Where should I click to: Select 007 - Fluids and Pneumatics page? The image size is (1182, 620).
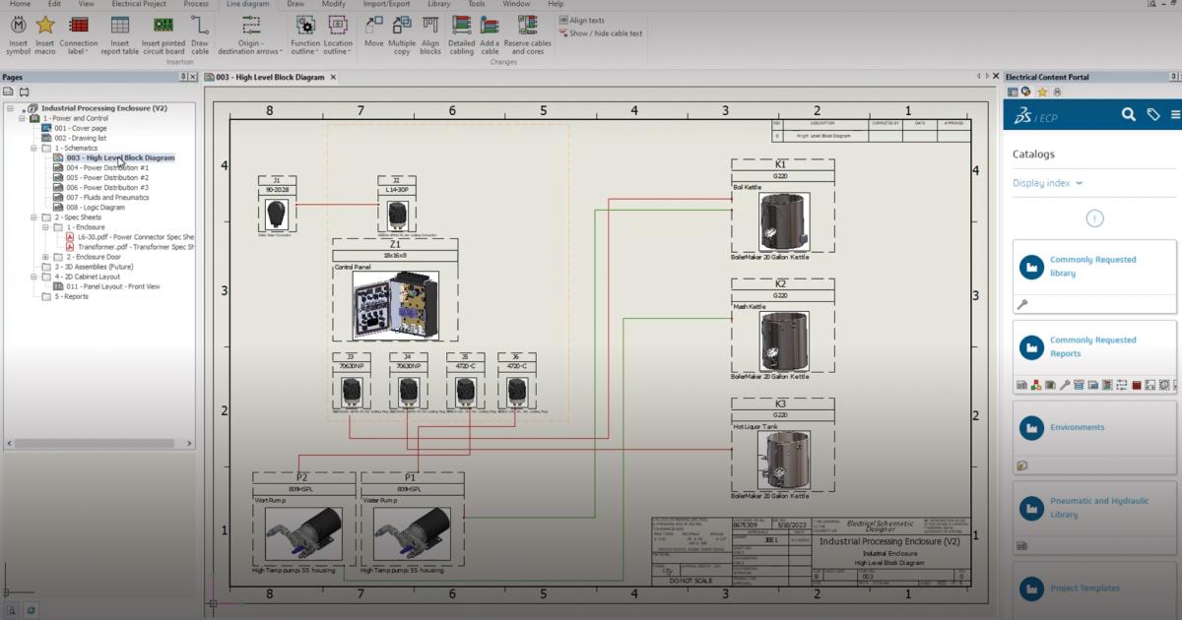coord(107,197)
